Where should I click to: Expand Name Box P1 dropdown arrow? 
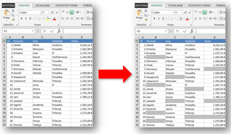tap(33, 31)
